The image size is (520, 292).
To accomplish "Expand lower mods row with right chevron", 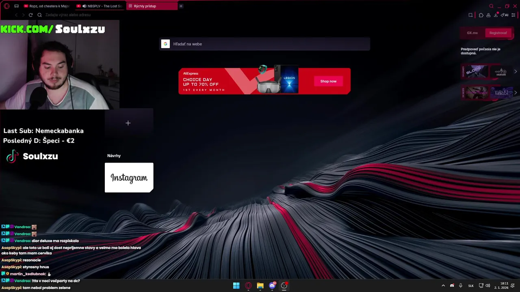I will pos(516,92).
